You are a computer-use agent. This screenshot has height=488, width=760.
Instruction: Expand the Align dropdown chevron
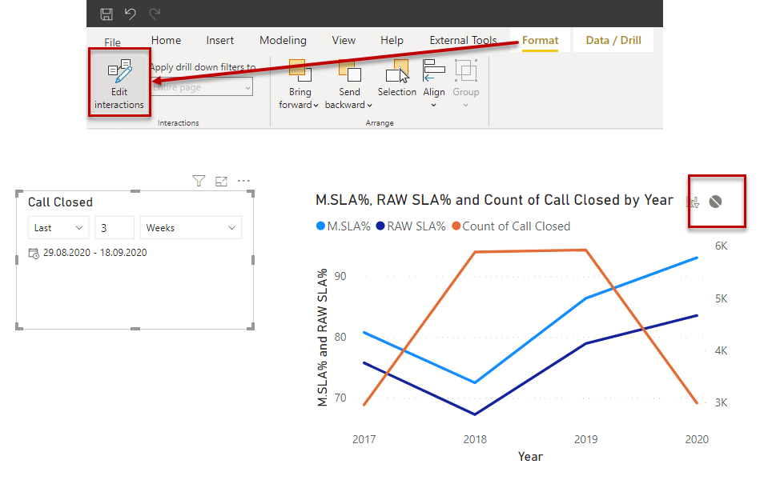(x=434, y=105)
